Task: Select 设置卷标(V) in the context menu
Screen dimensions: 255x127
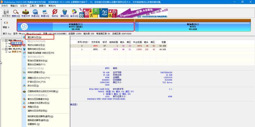Action: (34, 124)
